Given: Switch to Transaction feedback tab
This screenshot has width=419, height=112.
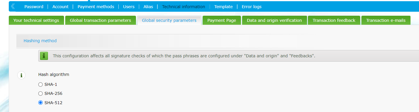Looking at the screenshot, I should (334, 20).
